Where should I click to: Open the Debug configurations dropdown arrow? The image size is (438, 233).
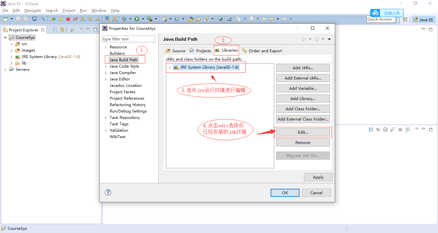130,19
